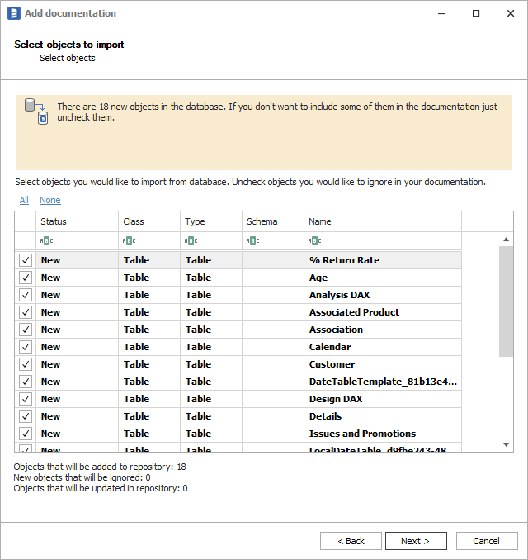
Task: Cancel the Add documentation wizard
Action: tap(486, 541)
